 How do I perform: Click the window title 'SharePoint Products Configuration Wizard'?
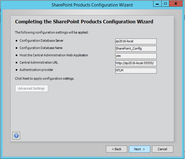pyautogui.click(x=92, y=5)
